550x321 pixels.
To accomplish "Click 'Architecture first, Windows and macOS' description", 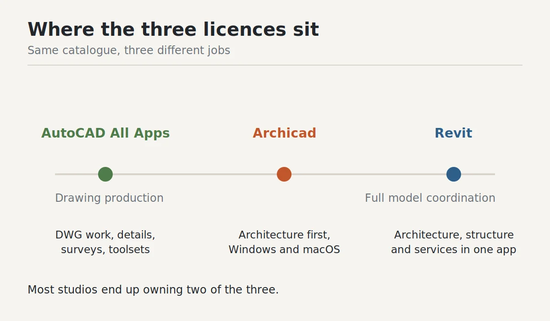I will coord(284,242).
